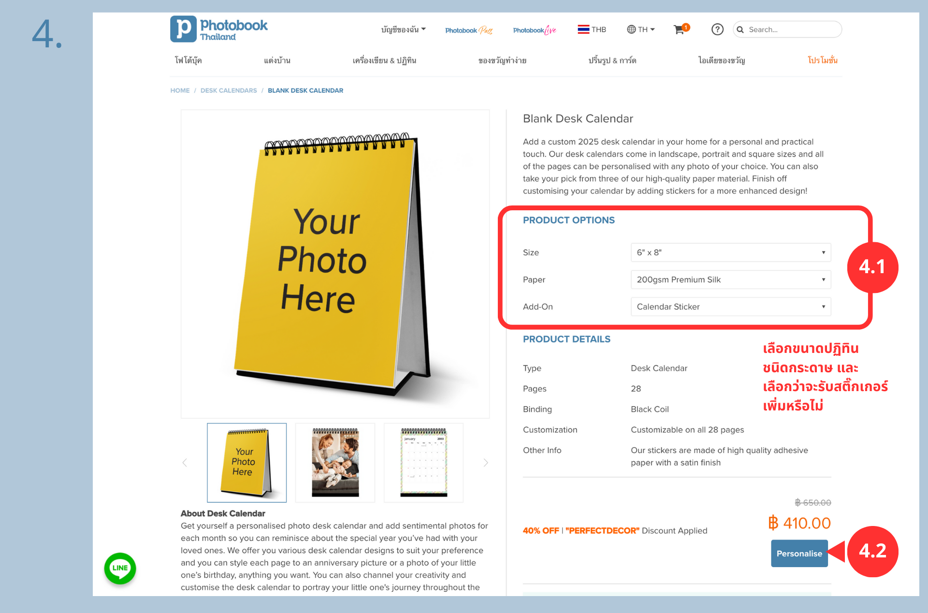Open Photobook Pass link icon
Screen dimensions: 928x613
click(x=468, y=30)
